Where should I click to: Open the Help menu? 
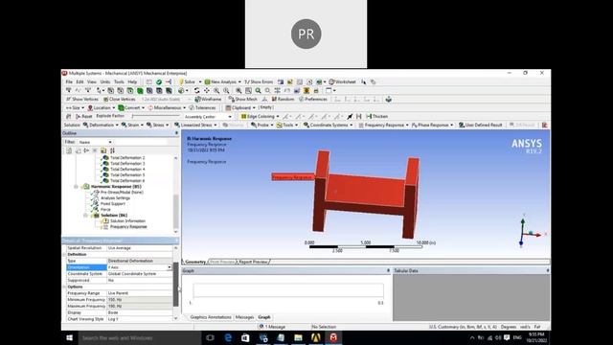coord(132,81)
